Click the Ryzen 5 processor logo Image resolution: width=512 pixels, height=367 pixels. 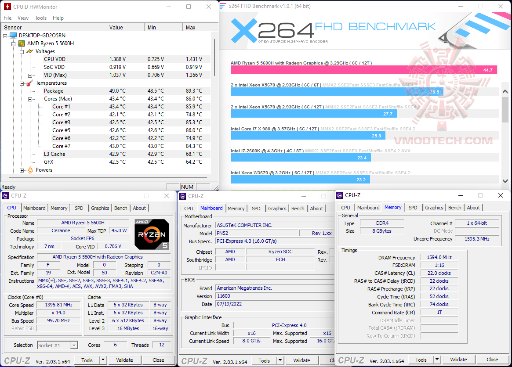[x=152, y=234]
